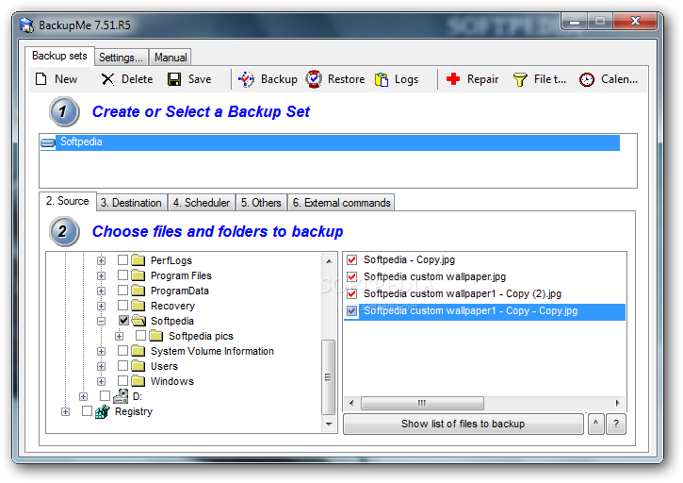
Task: Click the Softpedia backup set drive icon
Action: [48, 142]
